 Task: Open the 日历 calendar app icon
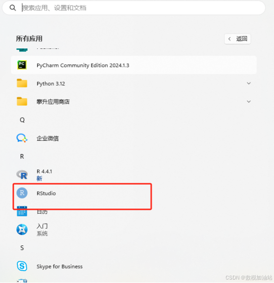tap(22, 211)
